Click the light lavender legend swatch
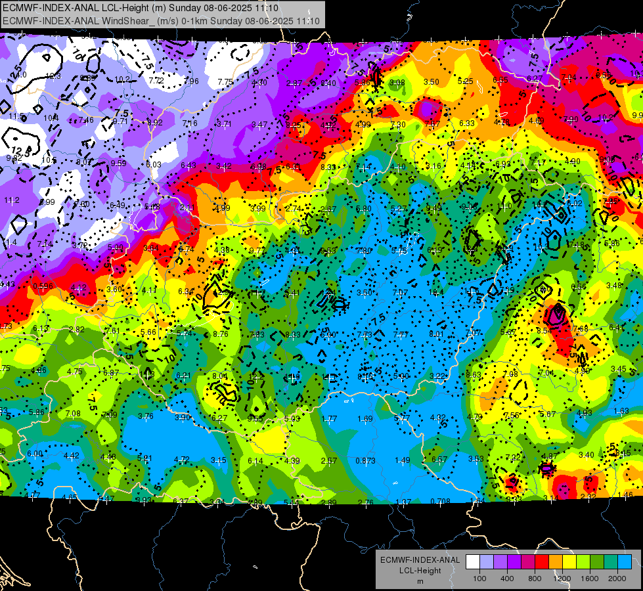Screen dimensions: 643x591 tap(487, 562)
